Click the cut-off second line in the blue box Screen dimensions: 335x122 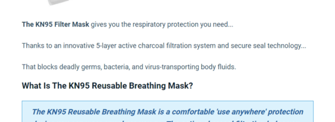click(168, 120)
